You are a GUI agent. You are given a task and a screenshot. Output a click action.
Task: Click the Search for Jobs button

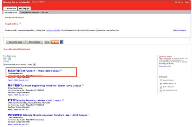coord(16,42)
